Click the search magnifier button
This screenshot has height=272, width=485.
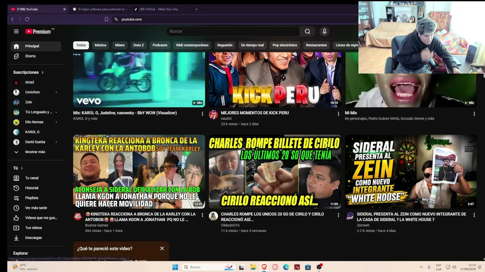pos(308,31)
